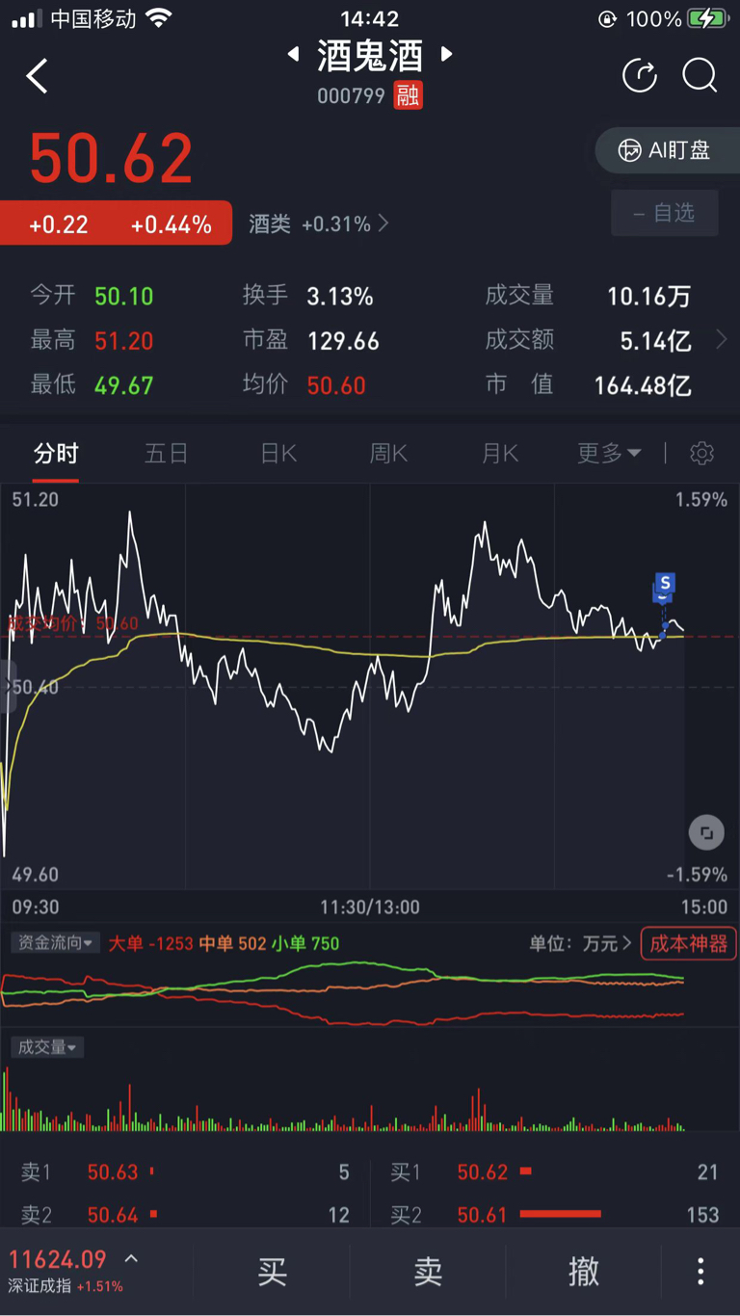The width and height of the screenshot is (740, 1316).
Task: Tap the 深证成指 11624.09 index value
Action: 58,1258
